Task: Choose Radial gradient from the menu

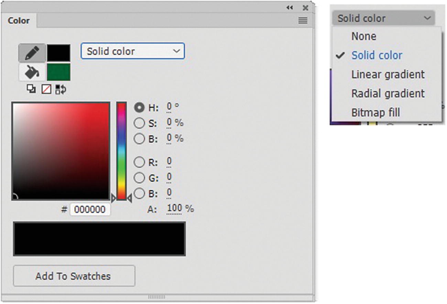Action: click(388, 94)
